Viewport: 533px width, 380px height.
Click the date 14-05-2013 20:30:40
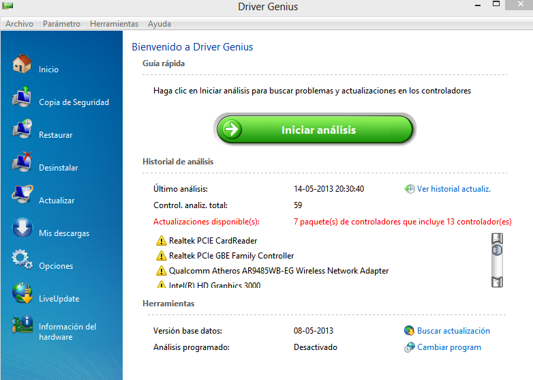pyautogui.click(x=329, y=189)
